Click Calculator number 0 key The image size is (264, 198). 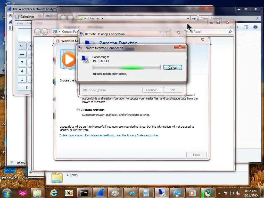coord(25,88)
